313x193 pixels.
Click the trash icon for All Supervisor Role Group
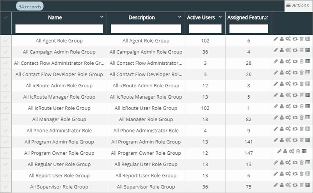pos(301,185)
